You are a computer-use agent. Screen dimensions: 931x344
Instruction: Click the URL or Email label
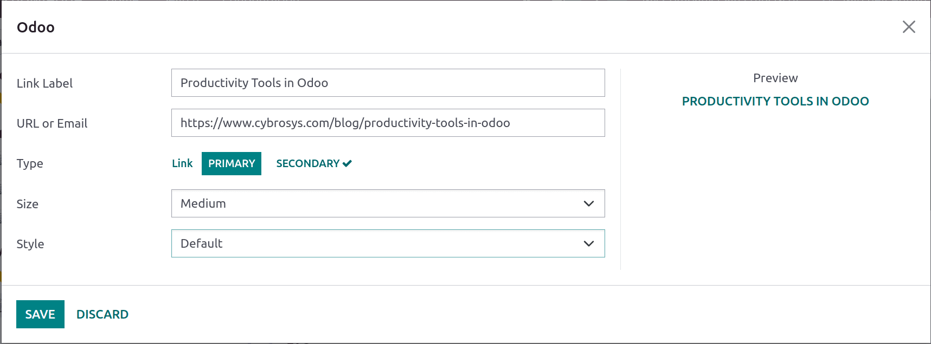tap(52, 123)
